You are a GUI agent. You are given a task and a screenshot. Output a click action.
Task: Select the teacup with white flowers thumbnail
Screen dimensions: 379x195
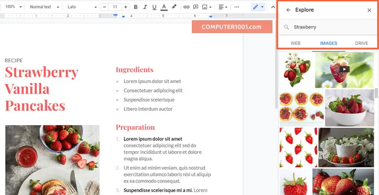[x=346, y=147]
